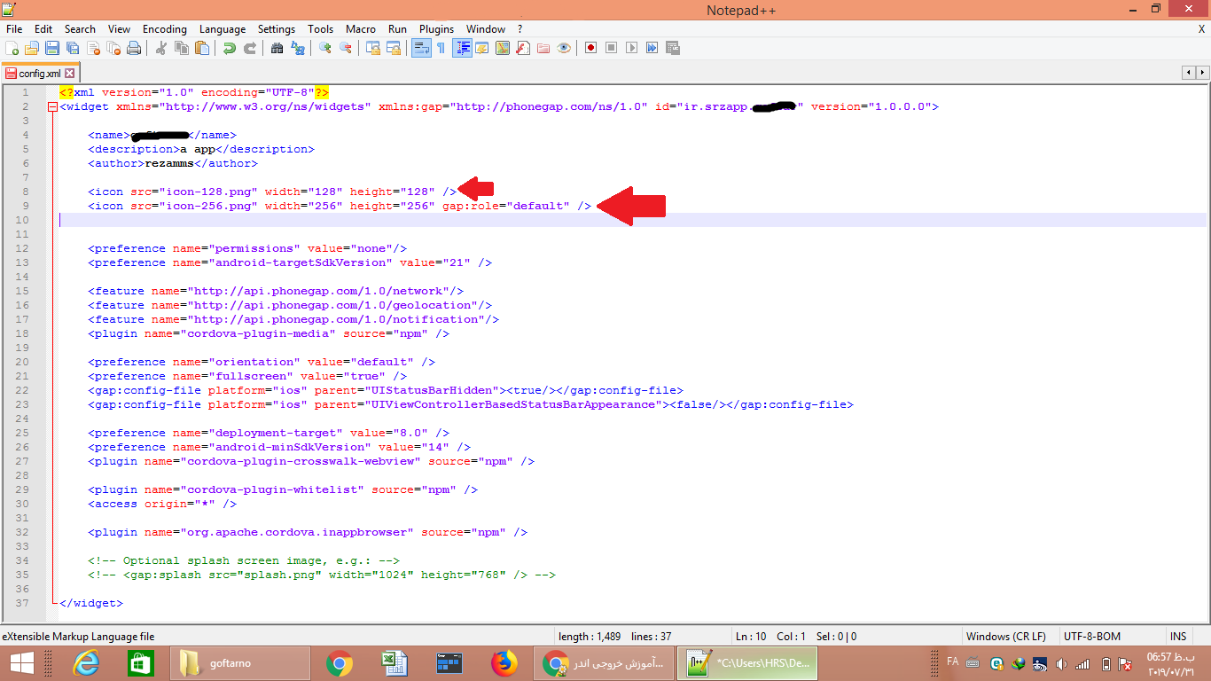Click the Replace toolbar icon
The width and height of the screenshot is (1211, 681).
[x=298, y=48]
